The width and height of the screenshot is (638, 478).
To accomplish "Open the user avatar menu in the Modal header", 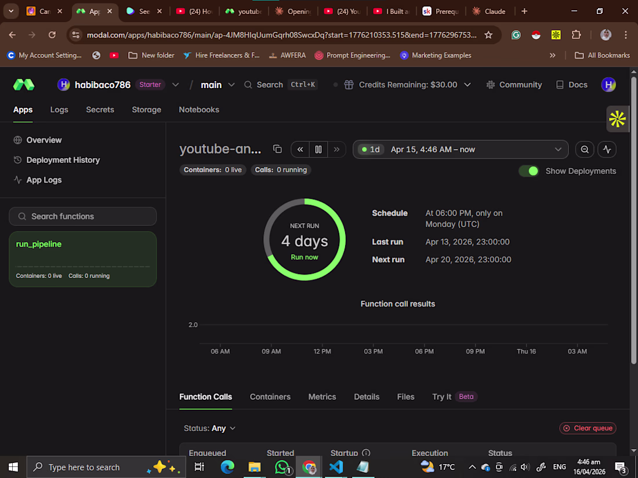I will (x=608, y=85).
